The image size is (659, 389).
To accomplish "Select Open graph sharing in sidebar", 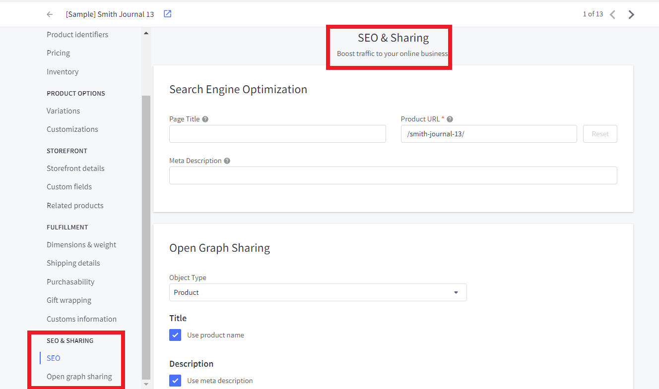I will click(79, 377).
